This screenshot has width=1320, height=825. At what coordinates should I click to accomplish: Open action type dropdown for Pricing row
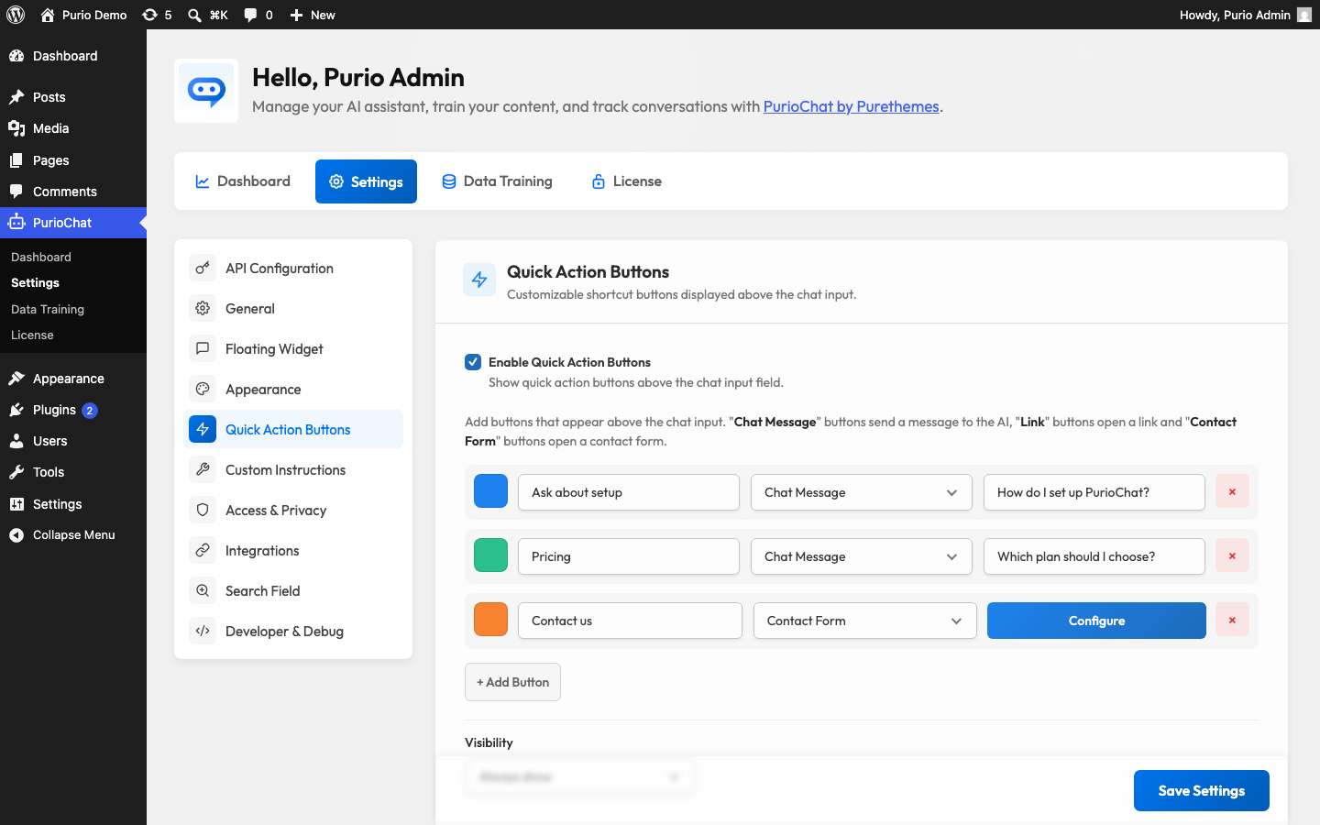[862, 556]
